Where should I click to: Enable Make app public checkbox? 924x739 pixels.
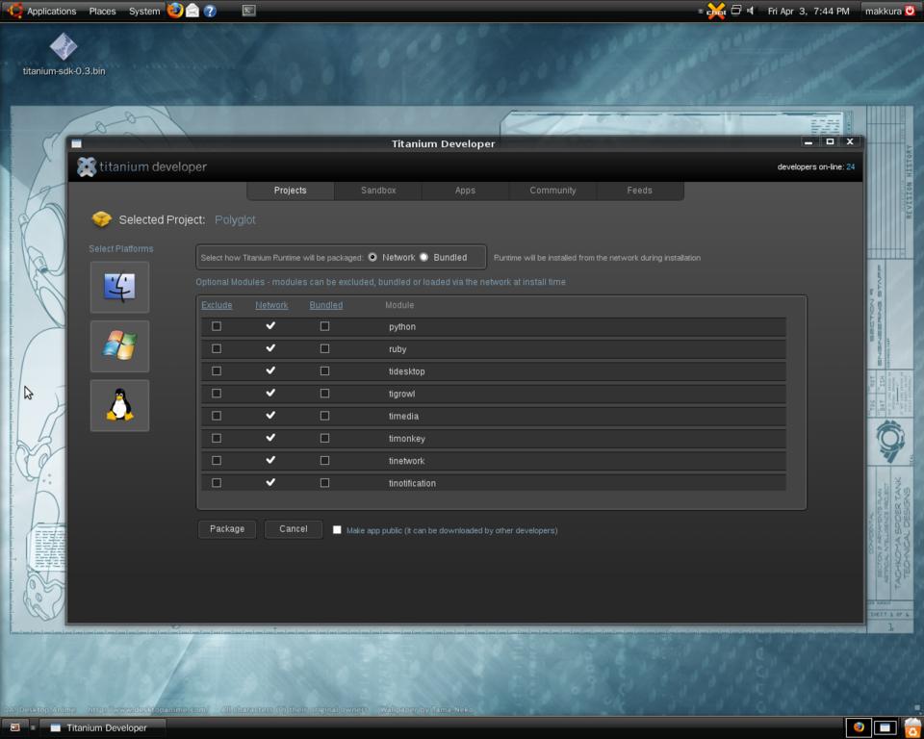click(x=337, y=530)
